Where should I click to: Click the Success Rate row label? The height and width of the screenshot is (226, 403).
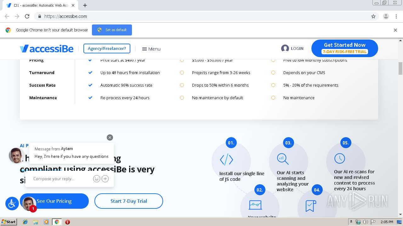coord(43,85)
